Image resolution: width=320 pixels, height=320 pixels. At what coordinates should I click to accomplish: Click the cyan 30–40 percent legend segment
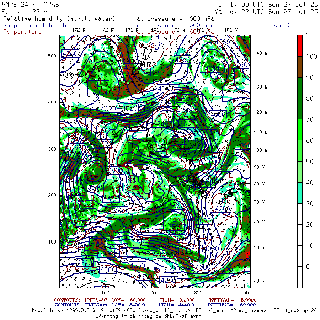click(300, 193)
